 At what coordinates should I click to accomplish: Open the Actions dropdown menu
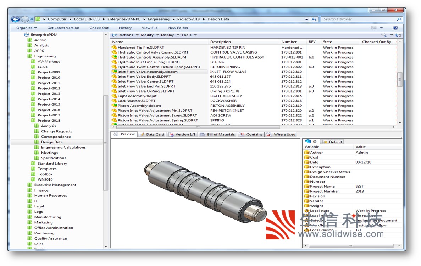129,35
